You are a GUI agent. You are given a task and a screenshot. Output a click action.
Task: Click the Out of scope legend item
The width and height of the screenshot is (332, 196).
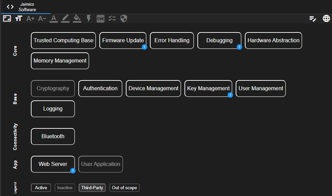click(x=124, y=188)
